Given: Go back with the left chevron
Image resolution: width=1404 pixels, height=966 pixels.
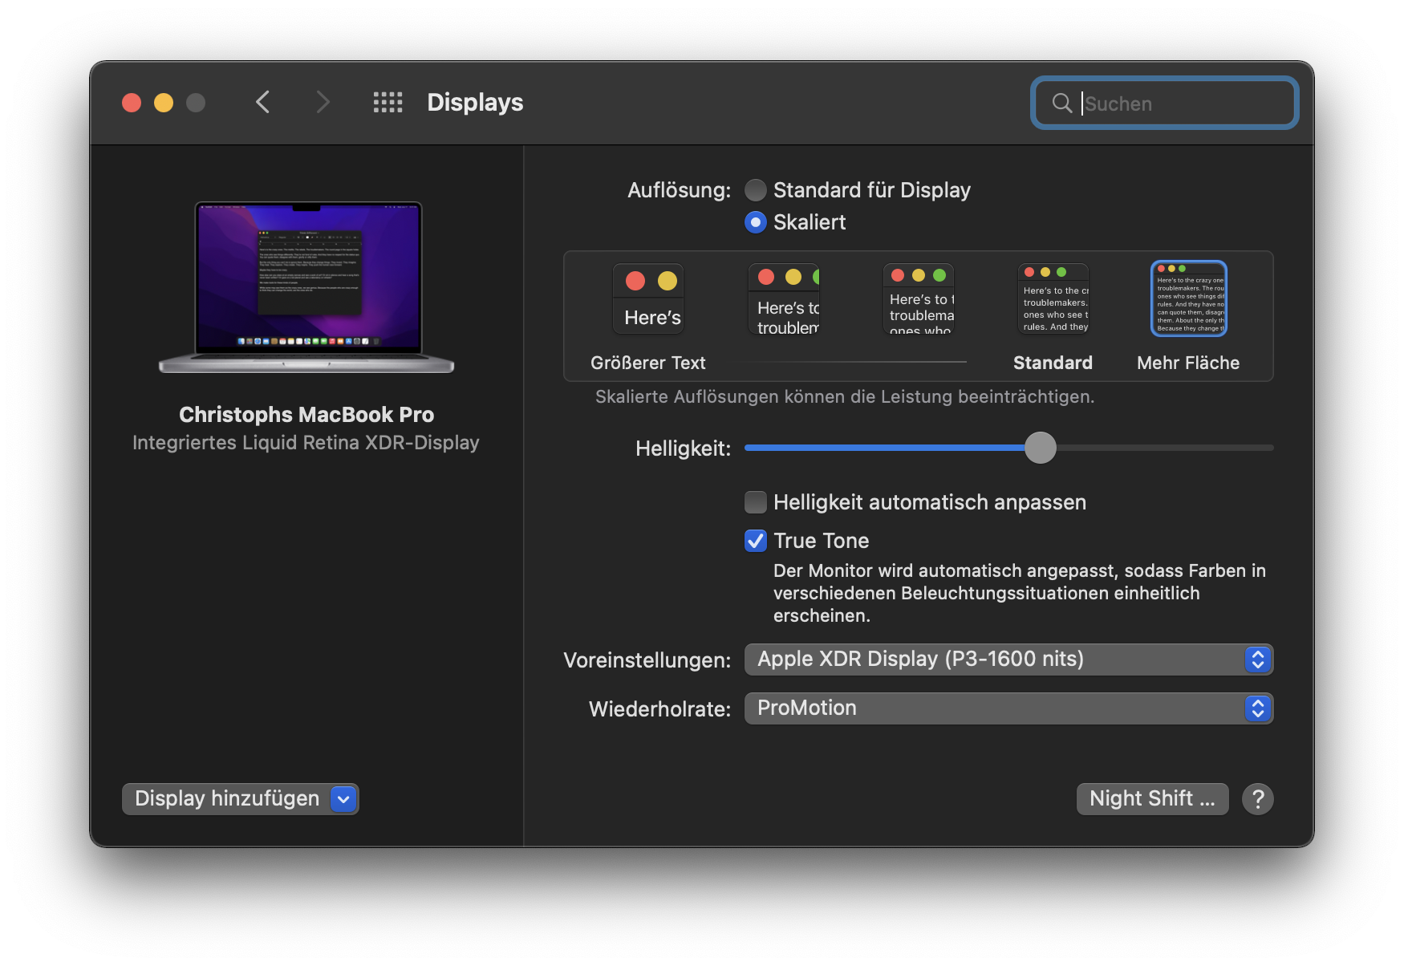Looking at the screenshot, I should (262, 103).
